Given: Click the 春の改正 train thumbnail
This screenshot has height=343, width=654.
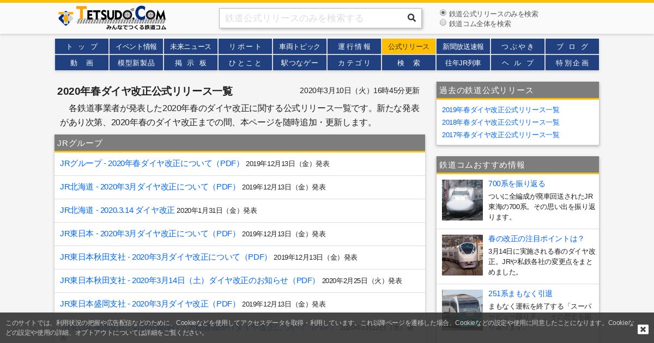Looking at the screenshot, I should [x=462, y=255].
